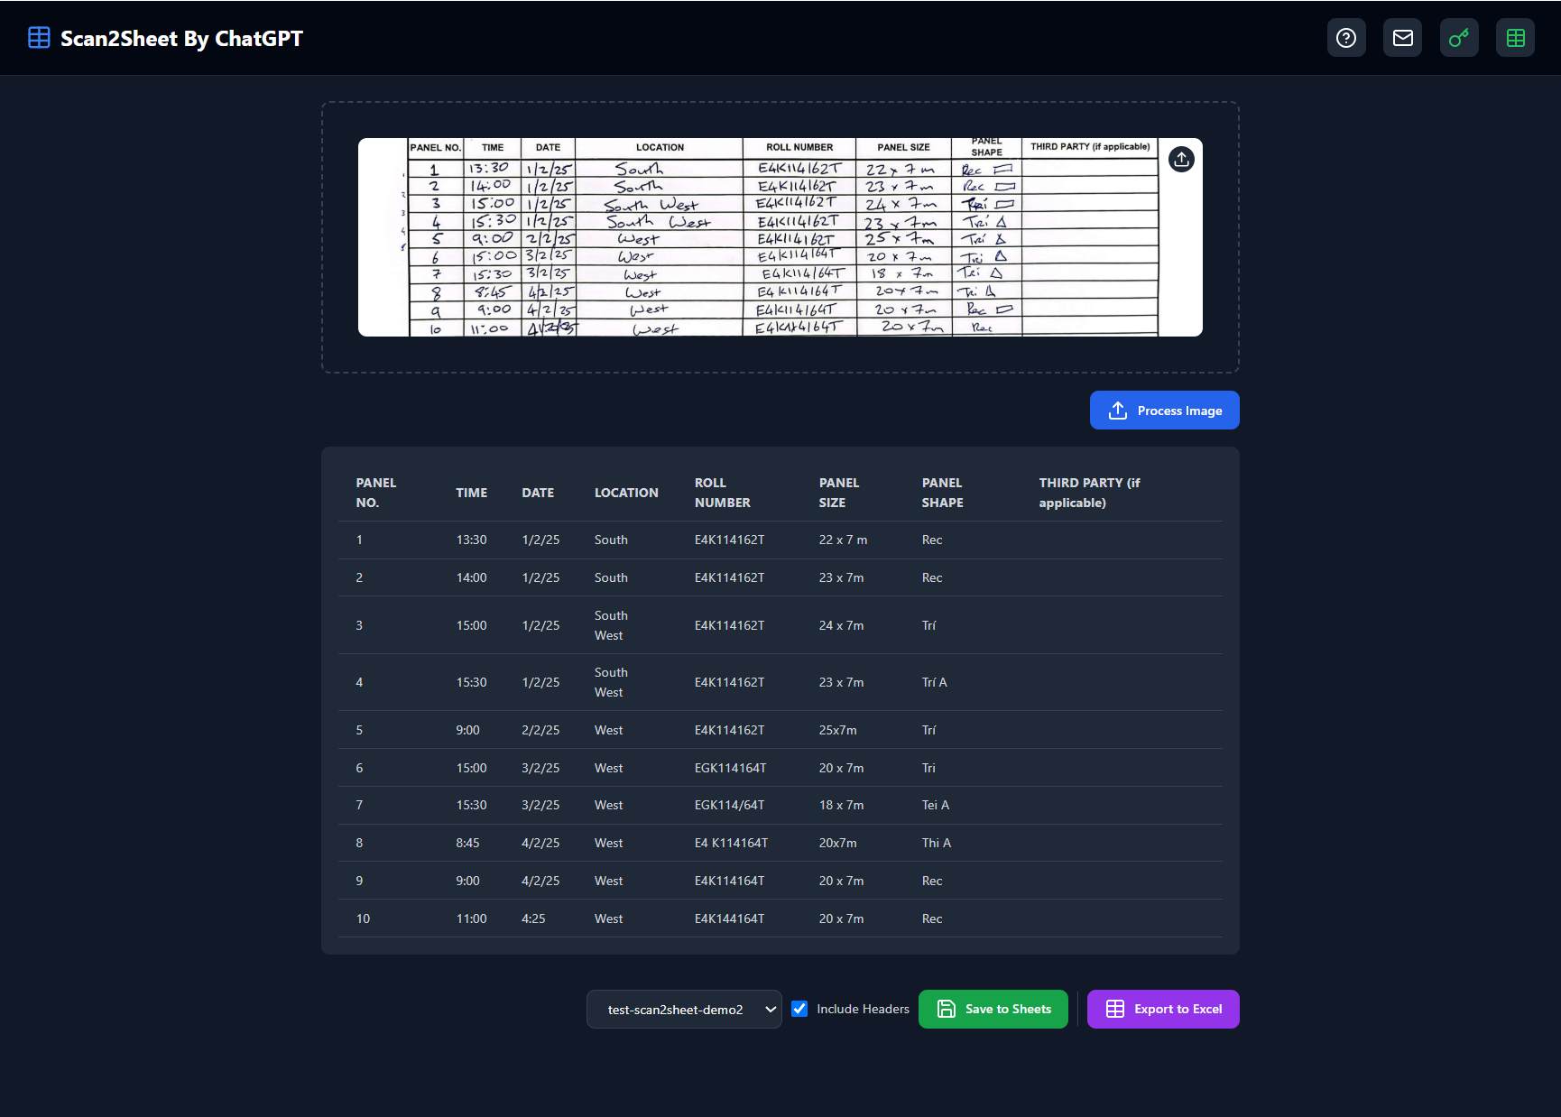Click the upload arrow icon on Process Image
This screenshot has width=1561, height=1117.
pyautogui.click(x=1118, y=411)
